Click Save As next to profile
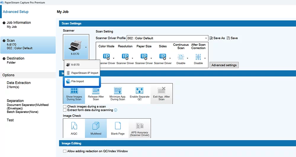 point(217,38)
